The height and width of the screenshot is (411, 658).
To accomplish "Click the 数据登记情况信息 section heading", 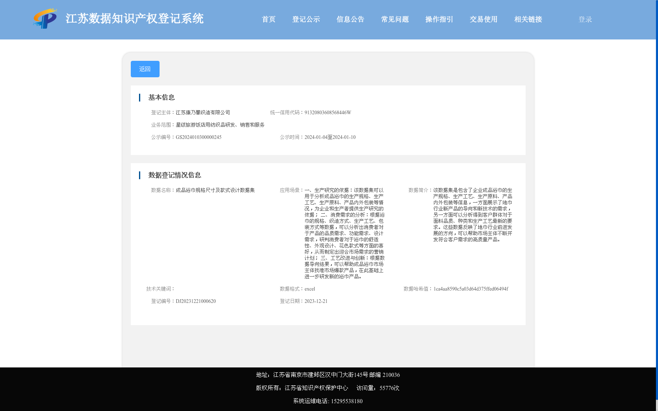I will [175, 175].
